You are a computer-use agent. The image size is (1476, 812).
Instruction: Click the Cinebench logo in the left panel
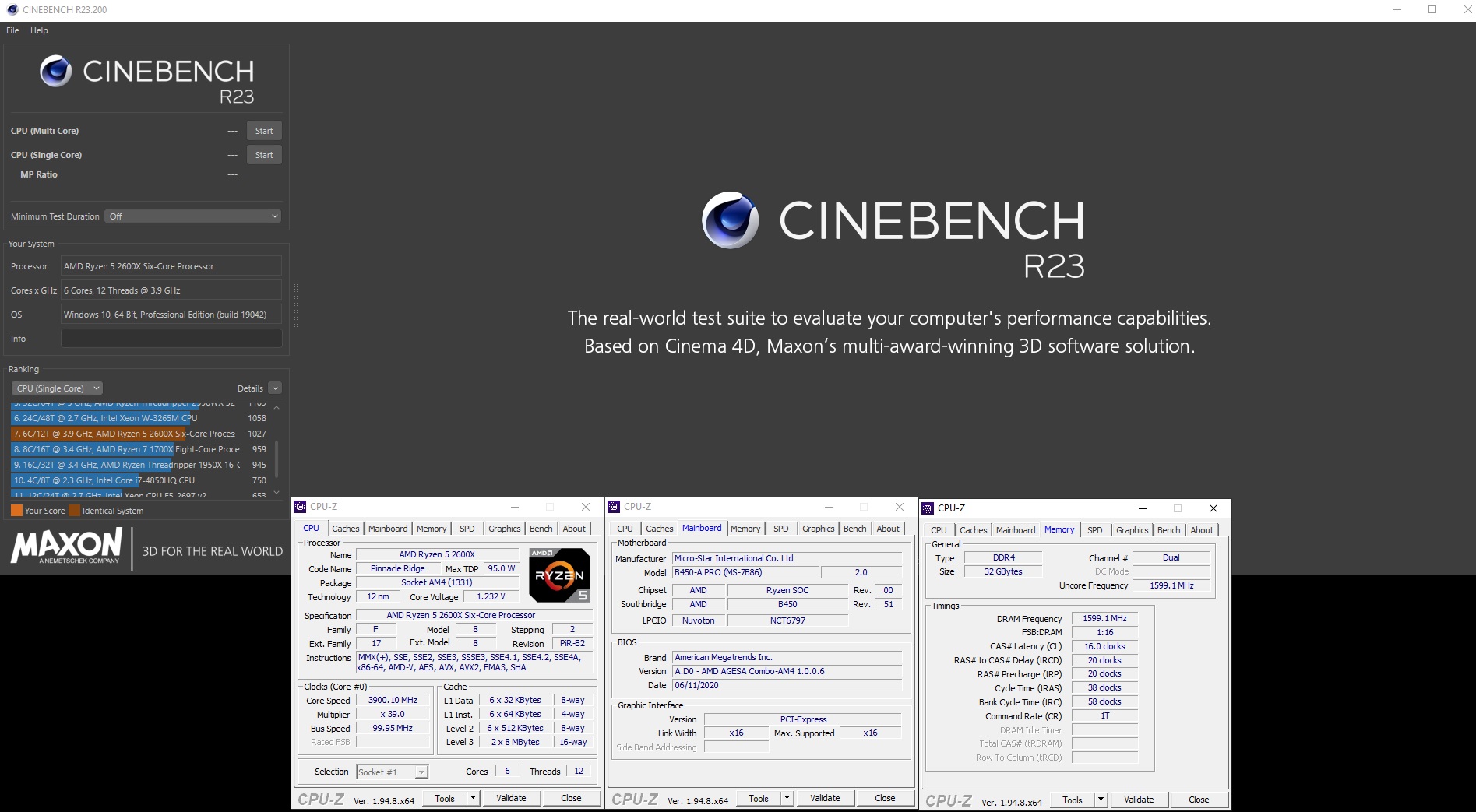click(147, 80)
